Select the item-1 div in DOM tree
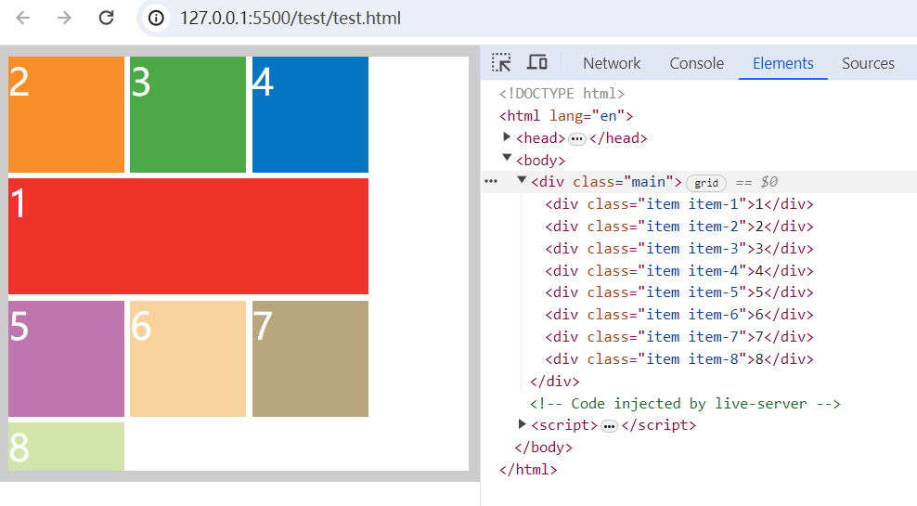Screen dimensions: 917x506 [x=679, y=204]
